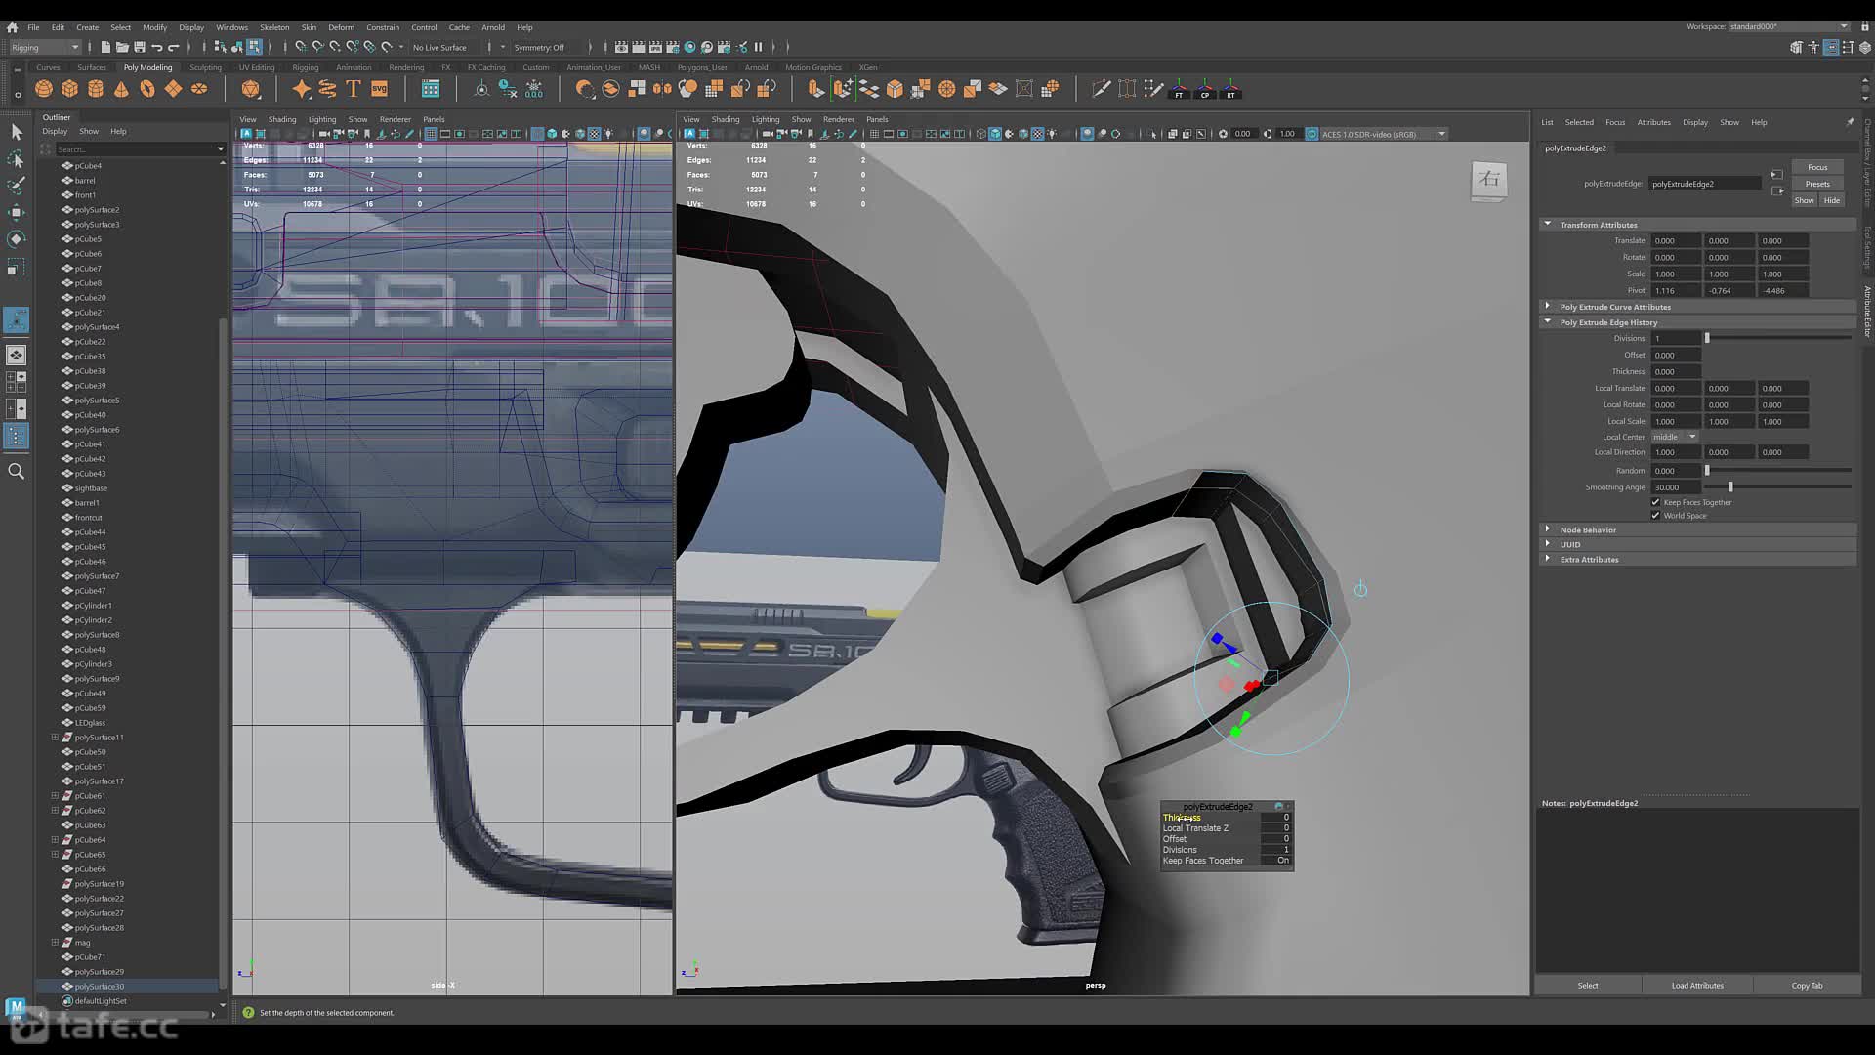Viewport: 1875px width, 1055px height.
Task: Open the Rigging menu set dropdown
Action: point(45,47)
